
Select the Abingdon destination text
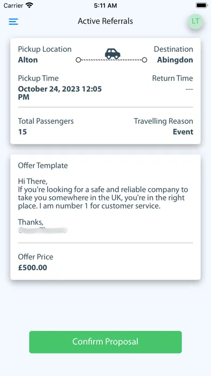[175, 60]
